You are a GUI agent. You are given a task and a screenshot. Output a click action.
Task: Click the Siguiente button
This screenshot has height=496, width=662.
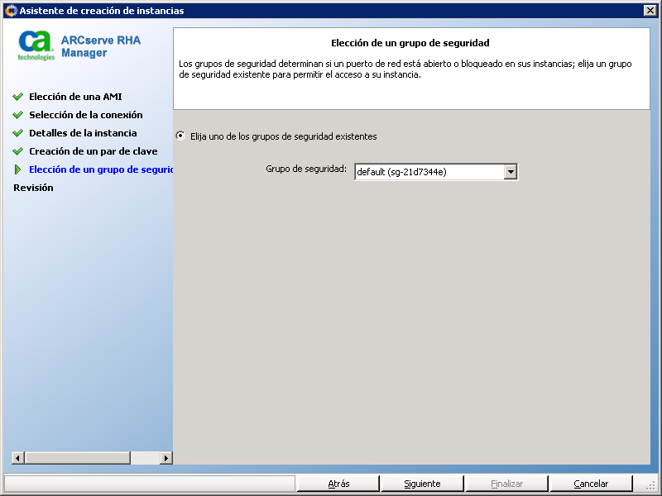[422, 483]
